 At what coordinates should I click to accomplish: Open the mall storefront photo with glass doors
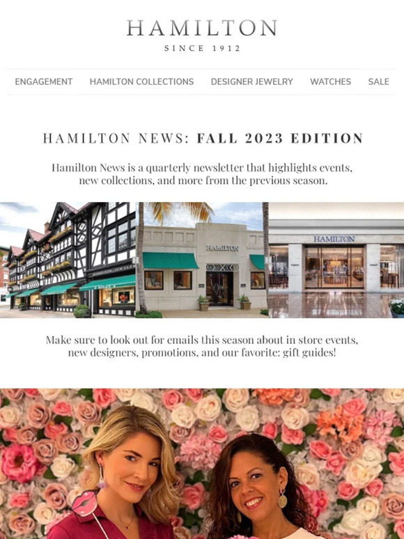[x=336, y=260]
